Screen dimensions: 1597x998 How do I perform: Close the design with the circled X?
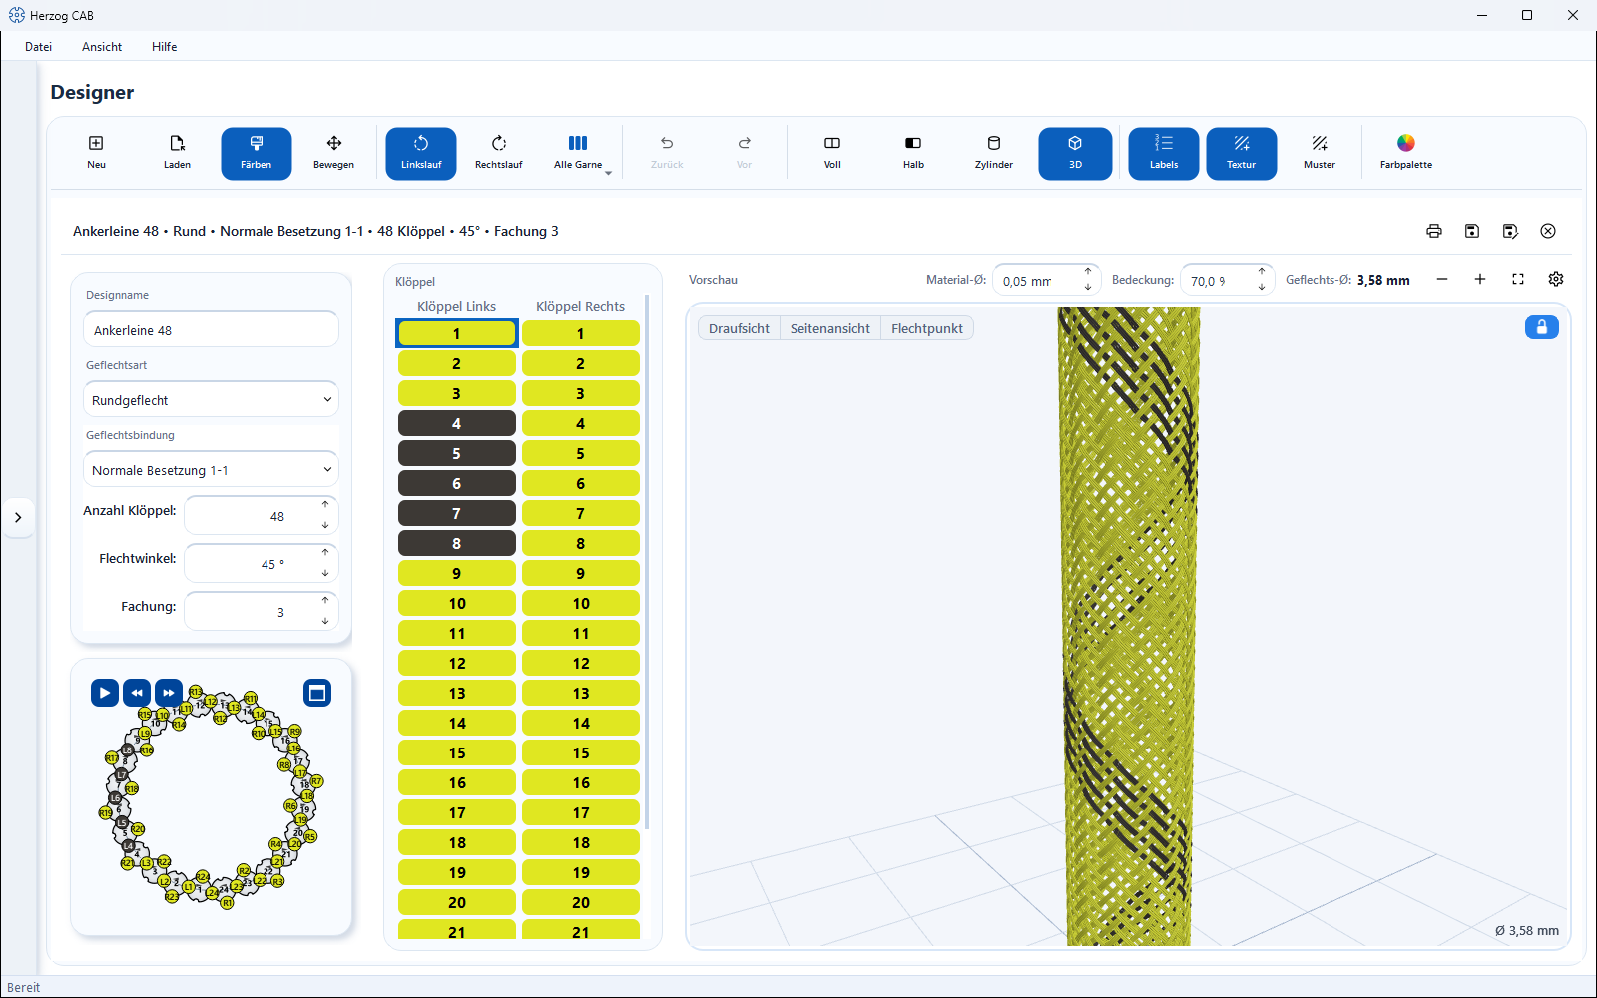1548,231
